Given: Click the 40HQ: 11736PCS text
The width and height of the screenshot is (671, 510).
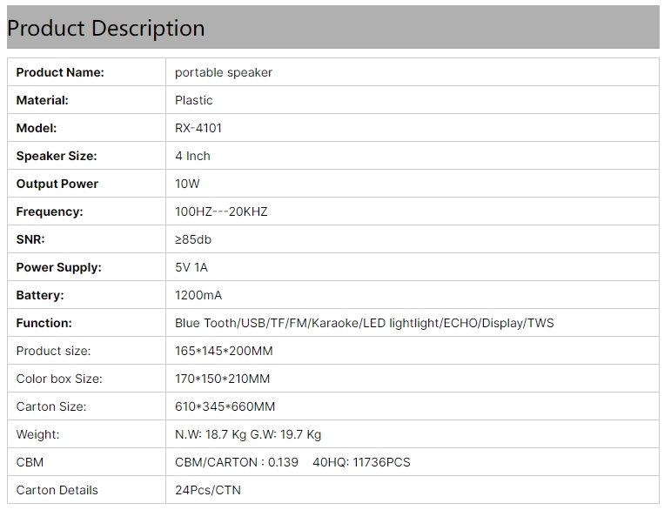Looking at the screenshot, I should 361,462.
